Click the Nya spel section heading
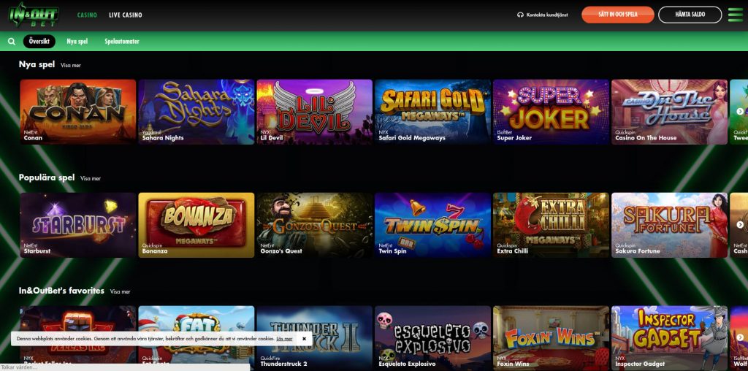 (37, 64)
